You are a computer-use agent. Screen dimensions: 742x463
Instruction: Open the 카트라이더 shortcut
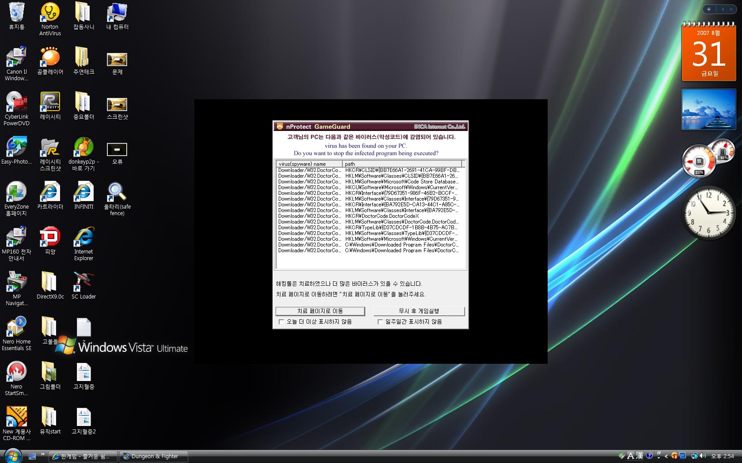tap(50, 196)
